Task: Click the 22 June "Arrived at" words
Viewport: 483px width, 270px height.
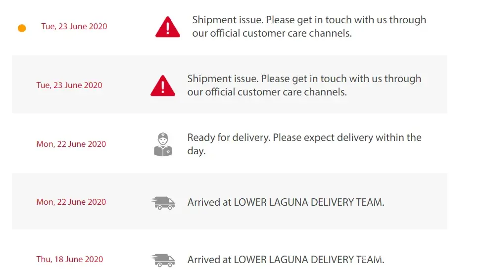Action: 209,202
